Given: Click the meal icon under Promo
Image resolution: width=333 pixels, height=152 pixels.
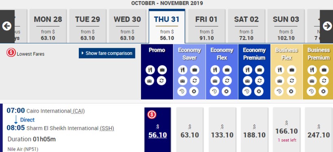Looking at the screenshot, I should (x=150, y=70).
